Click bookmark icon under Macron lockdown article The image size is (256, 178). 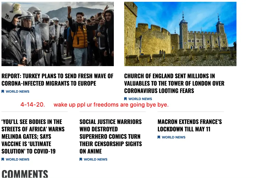pyautogui.click(x=159, y=137)
